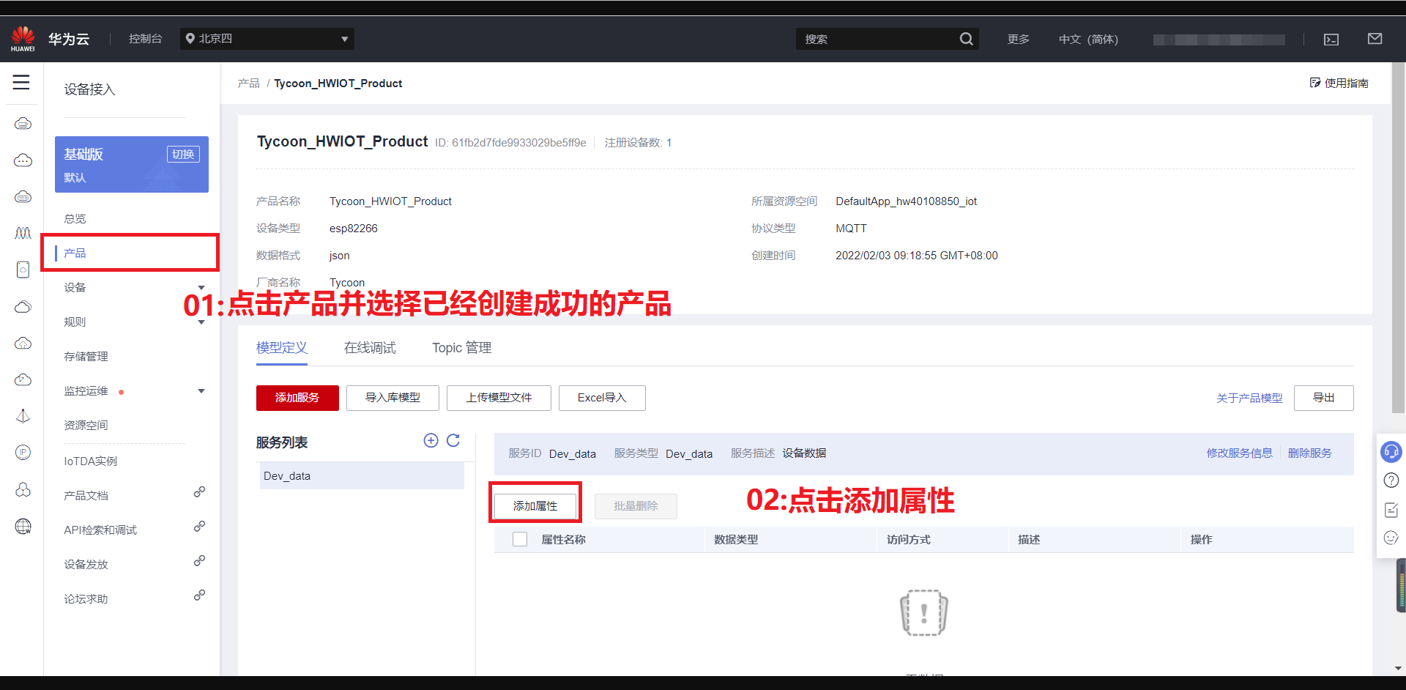Open external link icon beside 论坛求助
Viewport: 1406px width, 690px height.
(199, 596)
